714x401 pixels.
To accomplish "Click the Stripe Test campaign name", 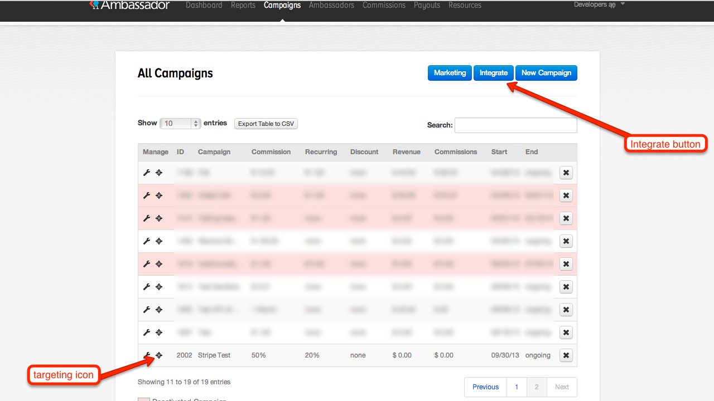I will [214, 355].
